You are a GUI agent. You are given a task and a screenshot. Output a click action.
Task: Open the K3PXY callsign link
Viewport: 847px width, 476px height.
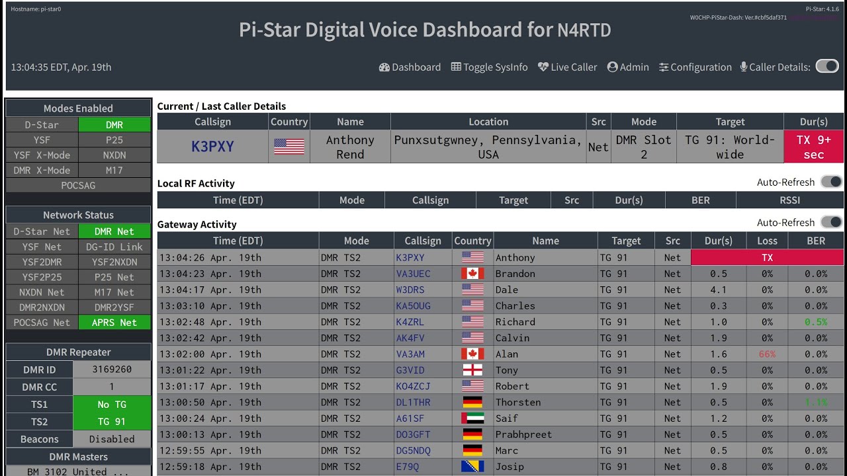click(212, 146)
